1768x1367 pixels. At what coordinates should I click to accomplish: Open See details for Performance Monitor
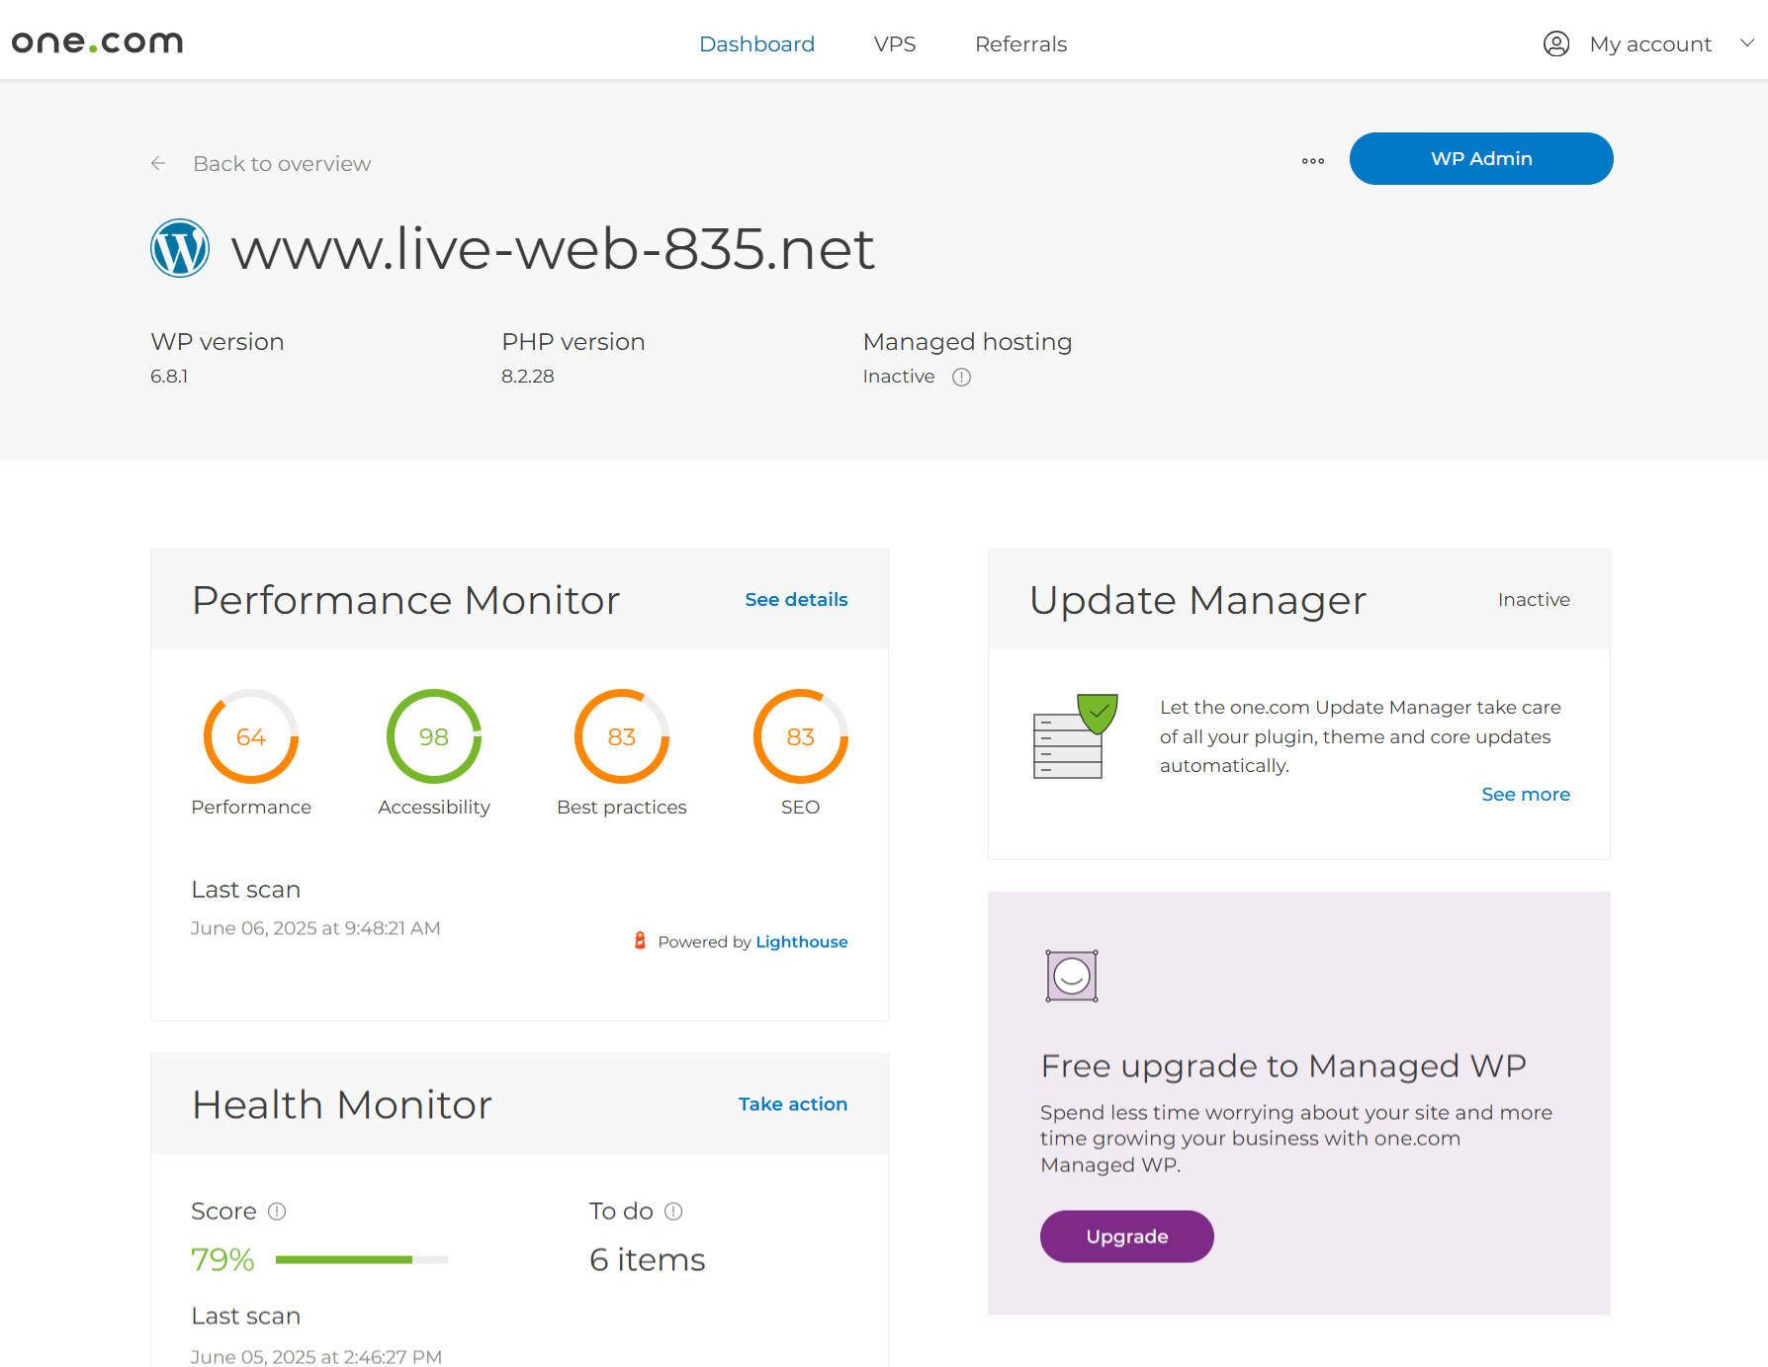796,600
